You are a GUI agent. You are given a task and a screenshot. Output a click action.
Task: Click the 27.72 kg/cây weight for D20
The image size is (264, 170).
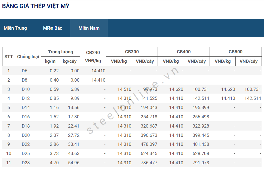(x=74, y=135)
